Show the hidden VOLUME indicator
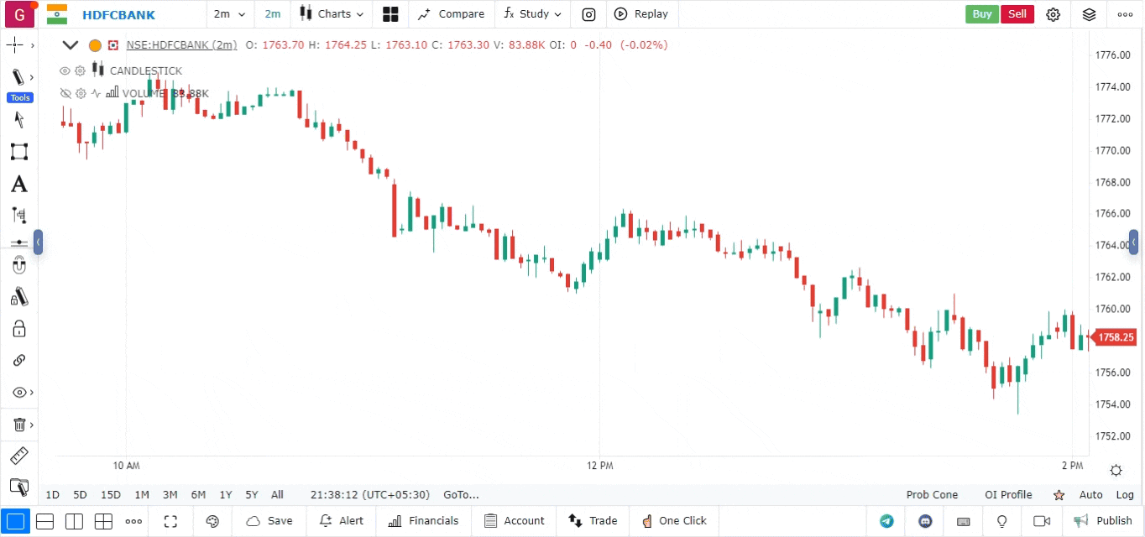This screenshot has height=537, width=1145. (x=65, y=94)
